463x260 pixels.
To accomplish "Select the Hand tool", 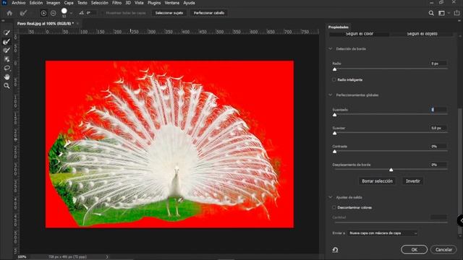I will pyautogui.click(x=7, y=77).
